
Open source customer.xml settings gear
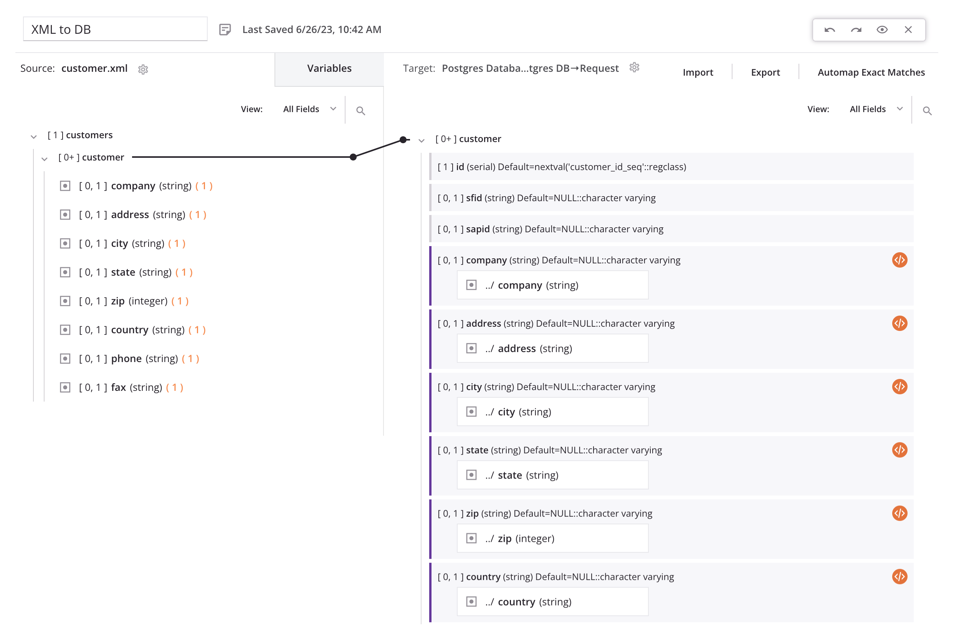pos(143,69)
